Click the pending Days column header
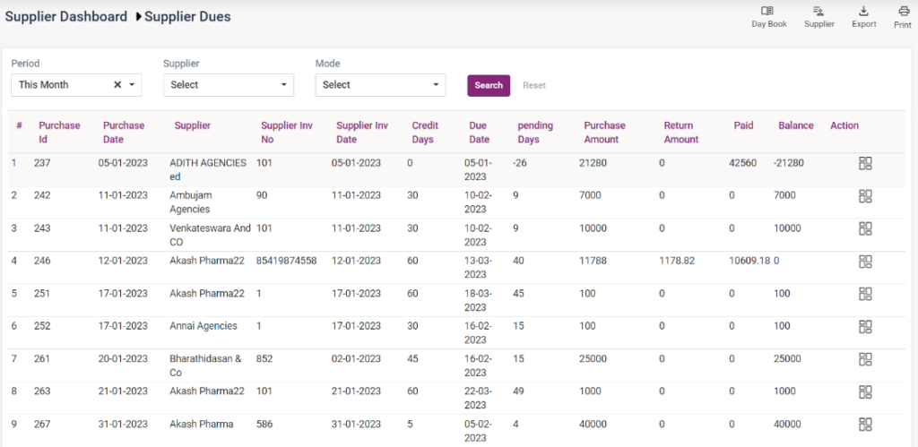The image size is (918, 447). [x=535, y=133]
